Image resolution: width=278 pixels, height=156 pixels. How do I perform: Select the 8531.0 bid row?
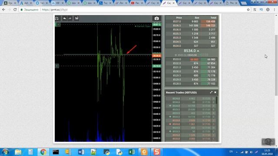[191, 68]
